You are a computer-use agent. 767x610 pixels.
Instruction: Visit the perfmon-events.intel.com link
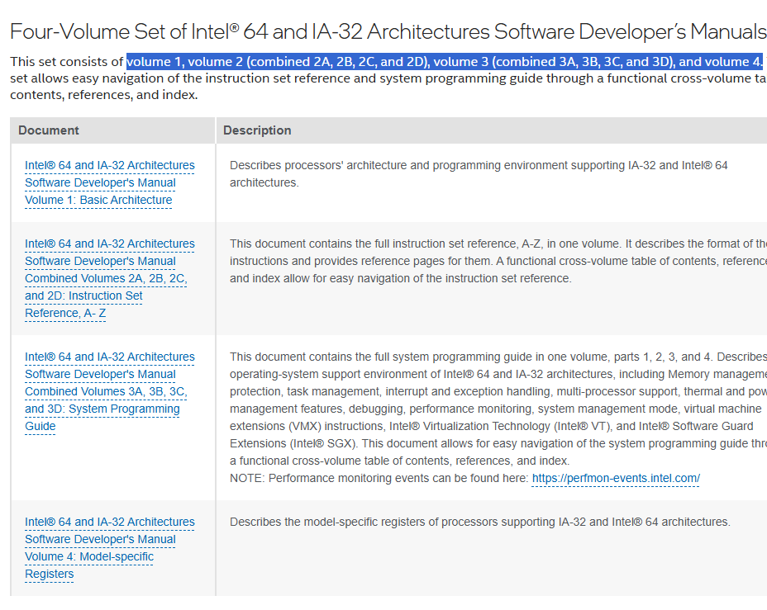(616, 478)
